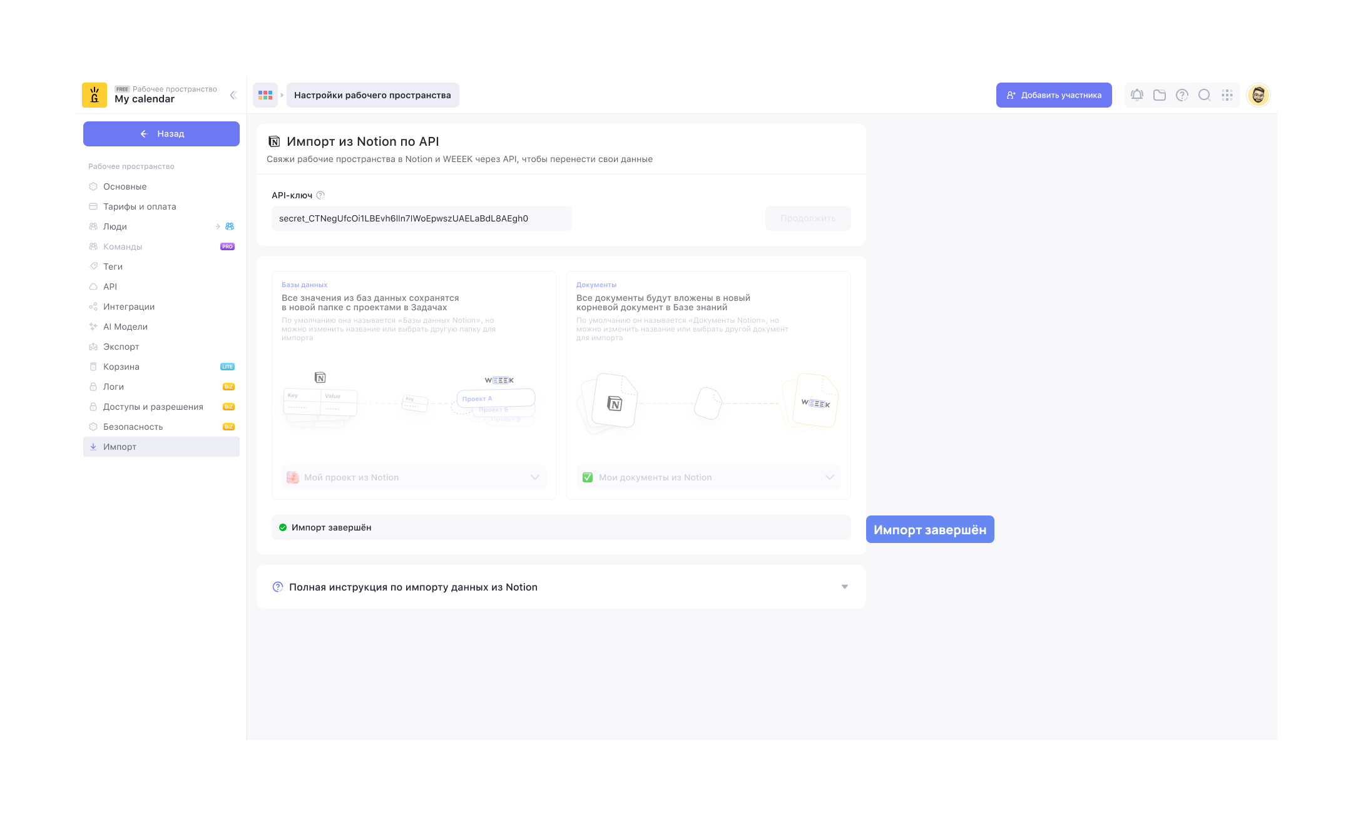
Task: Open the Интеграции settings section
Action: tap(129, 307)
